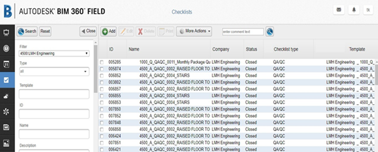Tick checkbox for checklist 006855

(x=101, y=96)
